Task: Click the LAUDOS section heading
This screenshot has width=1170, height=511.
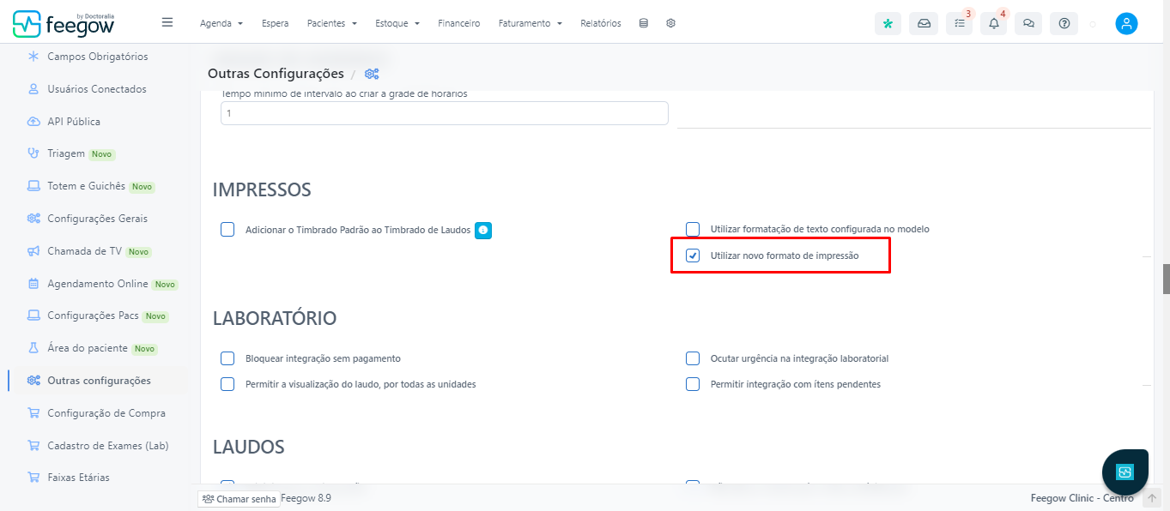Action: tap(249, 447)
